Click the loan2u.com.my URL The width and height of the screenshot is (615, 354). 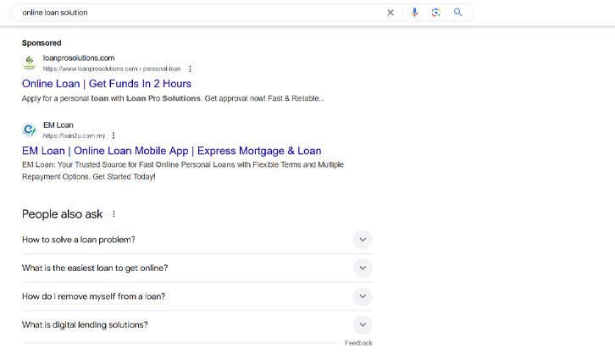point(75,136)
